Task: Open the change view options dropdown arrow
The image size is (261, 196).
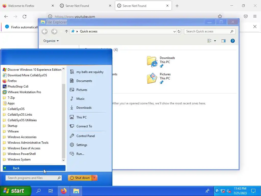Action: coord(215,41)
